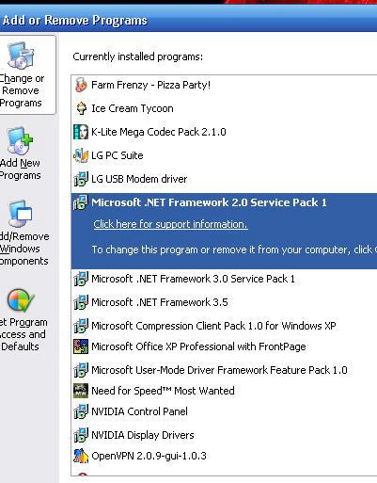
Task: Select NVIDIA Control Panel entry
Action: 224,411
